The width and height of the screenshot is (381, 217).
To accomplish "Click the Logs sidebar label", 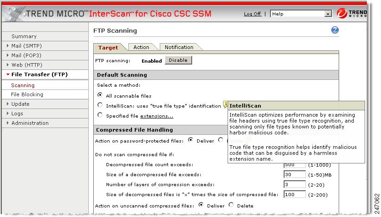I will [17, 113].
